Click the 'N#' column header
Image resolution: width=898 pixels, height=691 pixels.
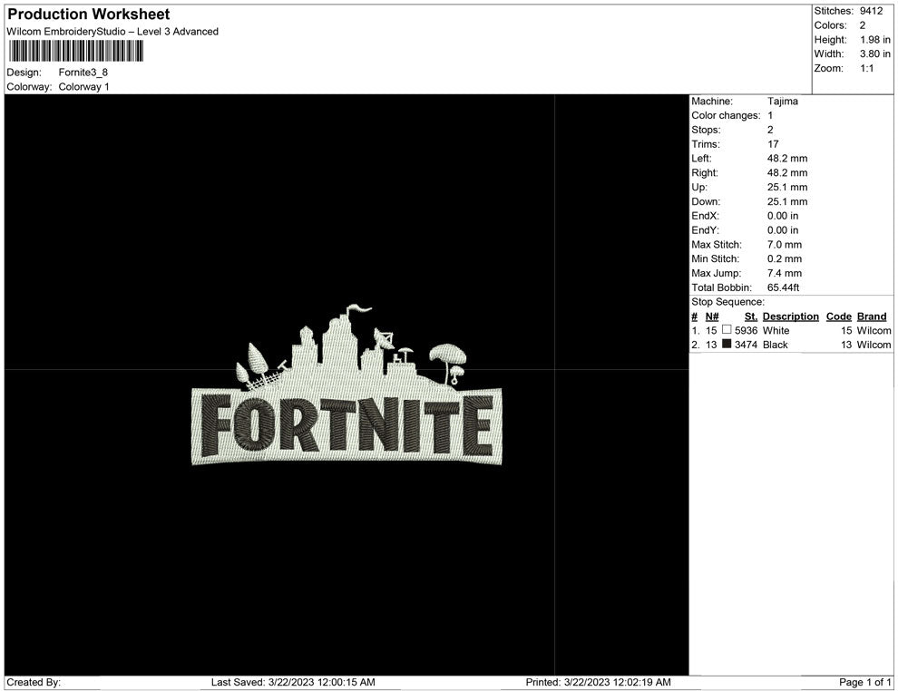pyautogui.click(x=712, y=316)
